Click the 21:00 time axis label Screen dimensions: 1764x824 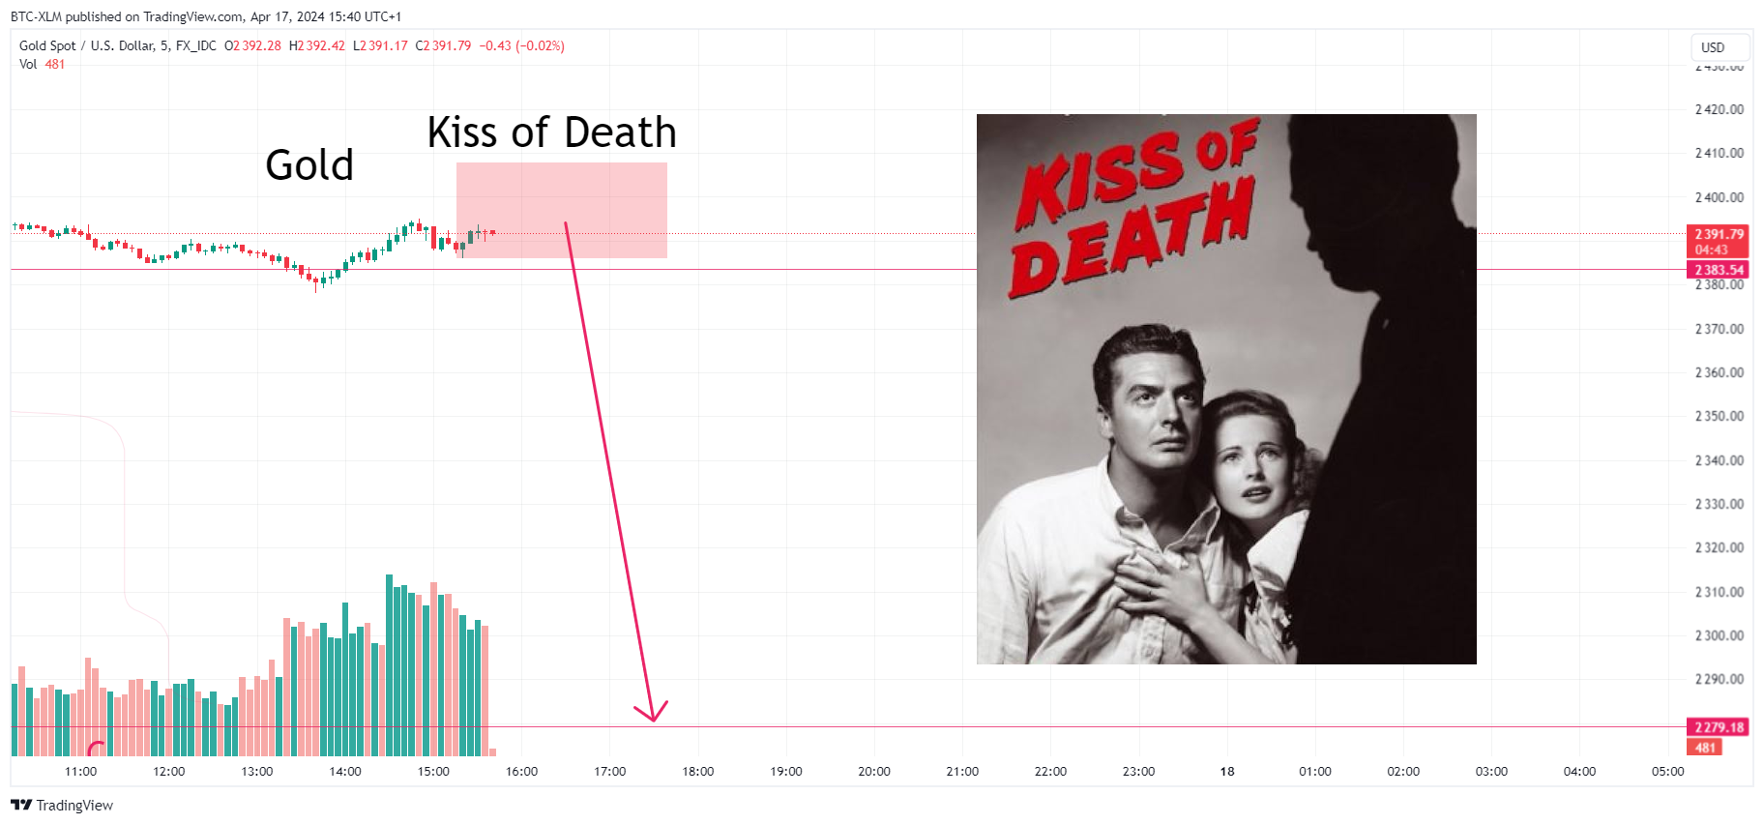pos(962,772)
